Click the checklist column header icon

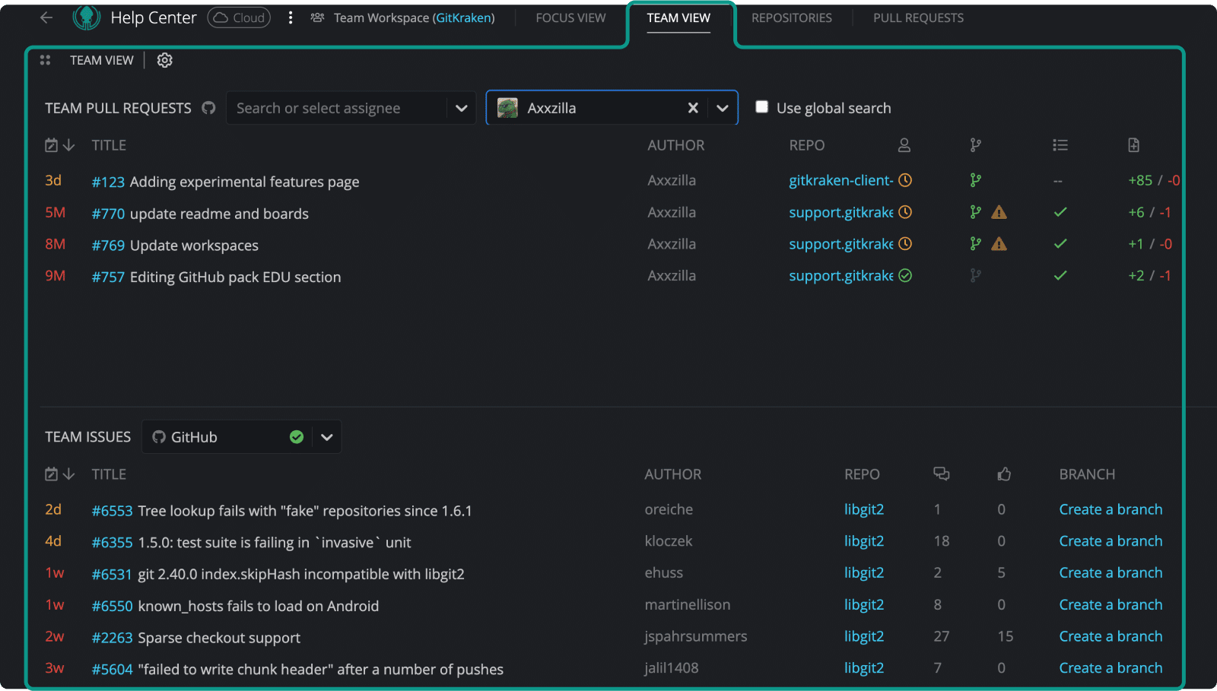pyautogui.click(x=1060, y=145)
